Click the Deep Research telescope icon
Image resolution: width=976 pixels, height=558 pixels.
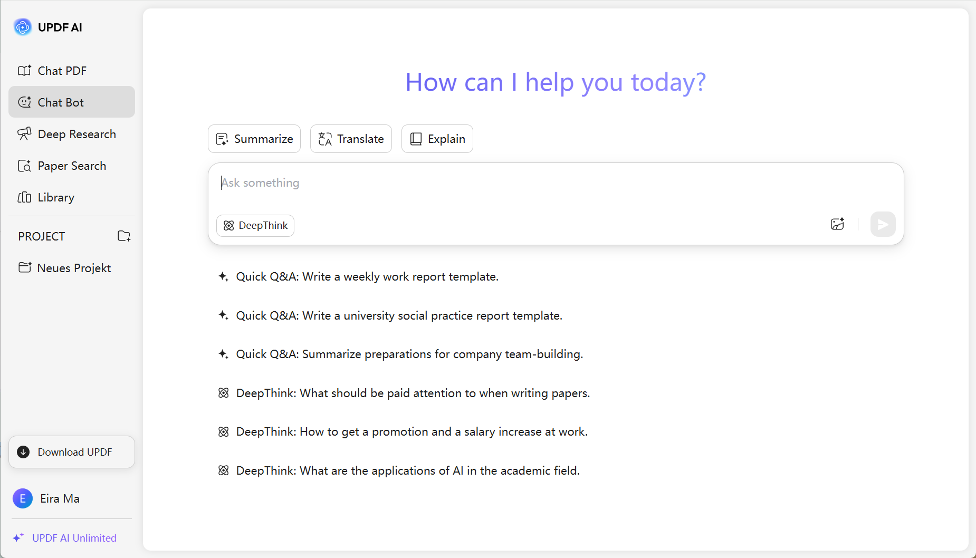tap(24, 134)
